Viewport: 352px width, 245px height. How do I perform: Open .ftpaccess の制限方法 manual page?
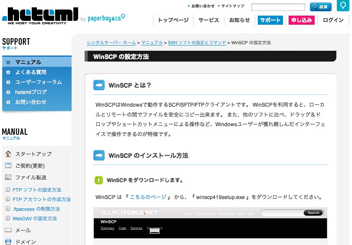click(36, 209)
